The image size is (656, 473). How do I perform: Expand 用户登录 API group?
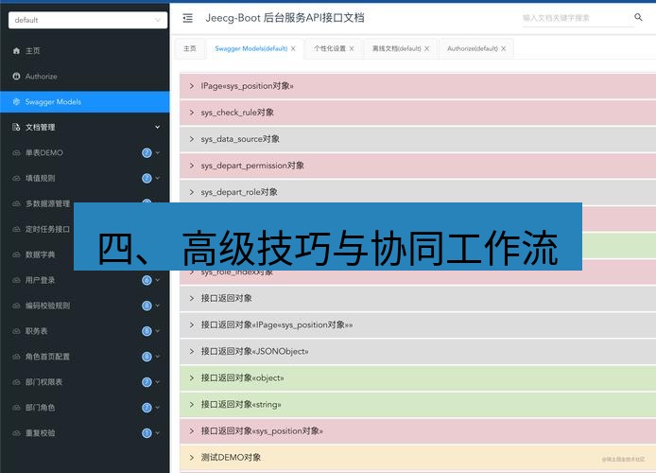click(85, 280)
